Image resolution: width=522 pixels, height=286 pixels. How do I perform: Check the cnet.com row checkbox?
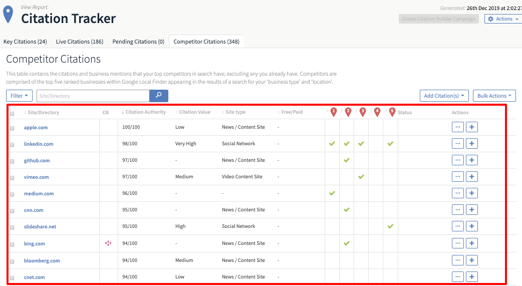click(13, 278)
